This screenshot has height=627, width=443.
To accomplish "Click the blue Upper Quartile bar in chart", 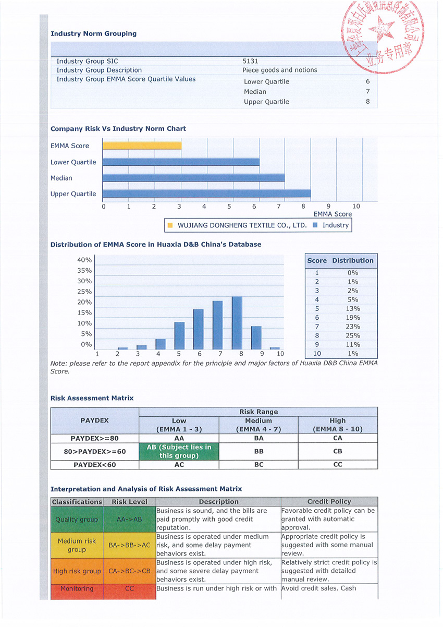I will pyautogui.click(x=206, y=194).
